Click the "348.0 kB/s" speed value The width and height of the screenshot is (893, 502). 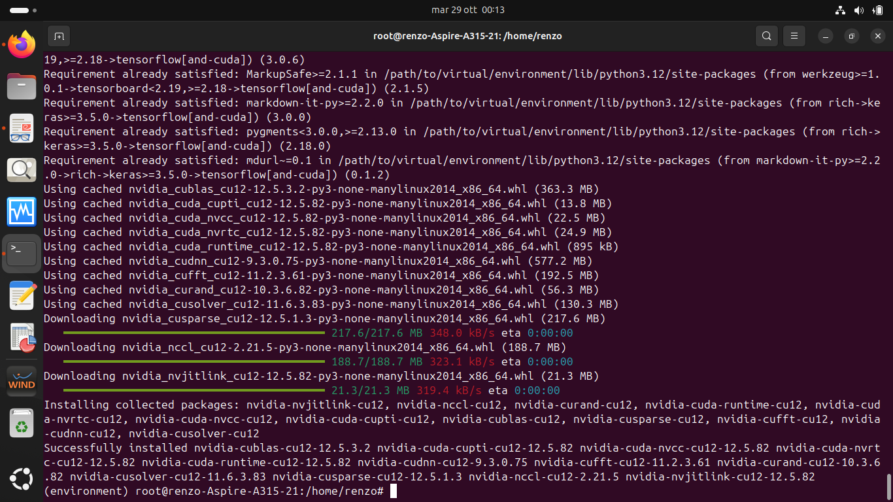pos(462,333)
